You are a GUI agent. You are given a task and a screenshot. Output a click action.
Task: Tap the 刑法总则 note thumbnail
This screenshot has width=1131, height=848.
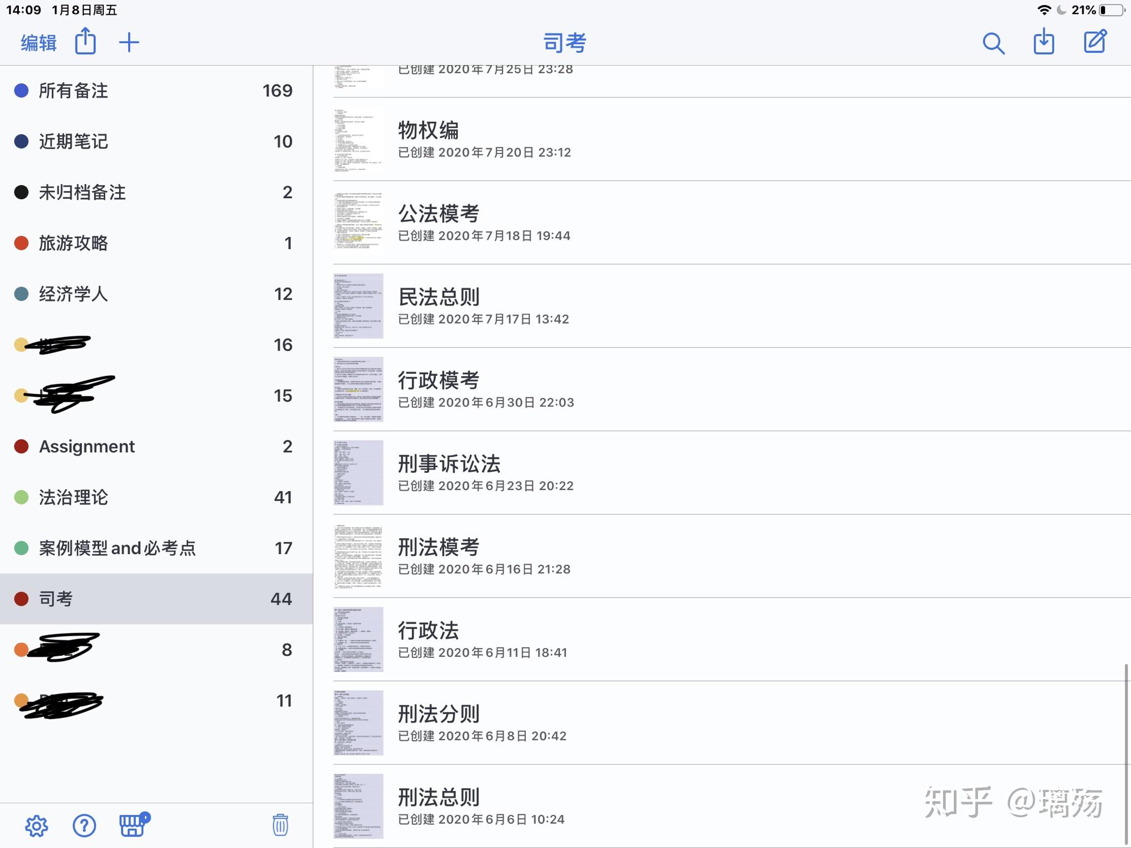[358, 806]
